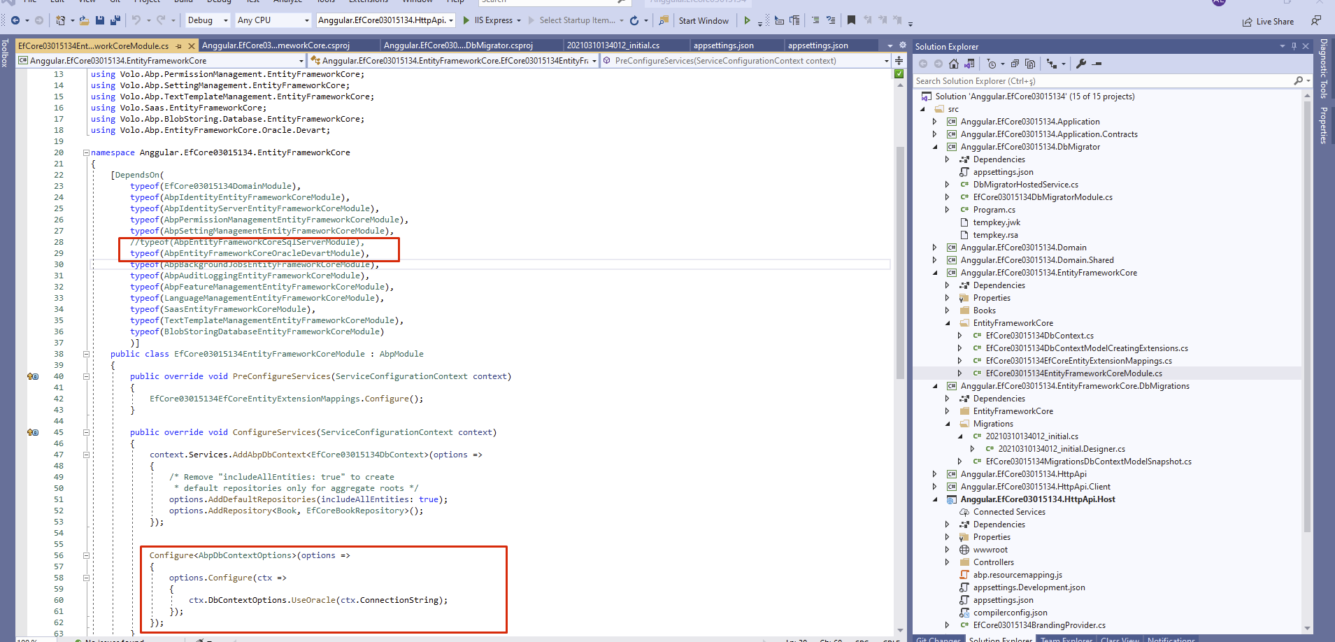Click the Open File folder icon
This screenshot has height=642, width=1335.
84,20
